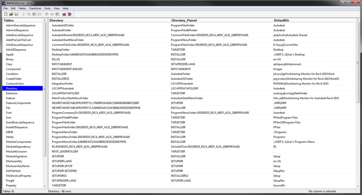The height and width of the screenshot is (195, 362).
Task: Click the TARGETDIR cell in Directory column
Action: tap(59, 186)
